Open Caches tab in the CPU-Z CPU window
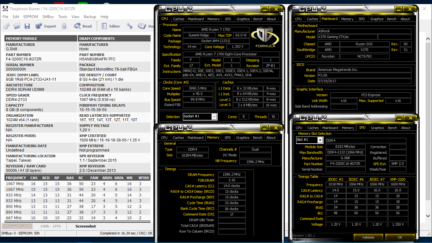 coord(179,19)
